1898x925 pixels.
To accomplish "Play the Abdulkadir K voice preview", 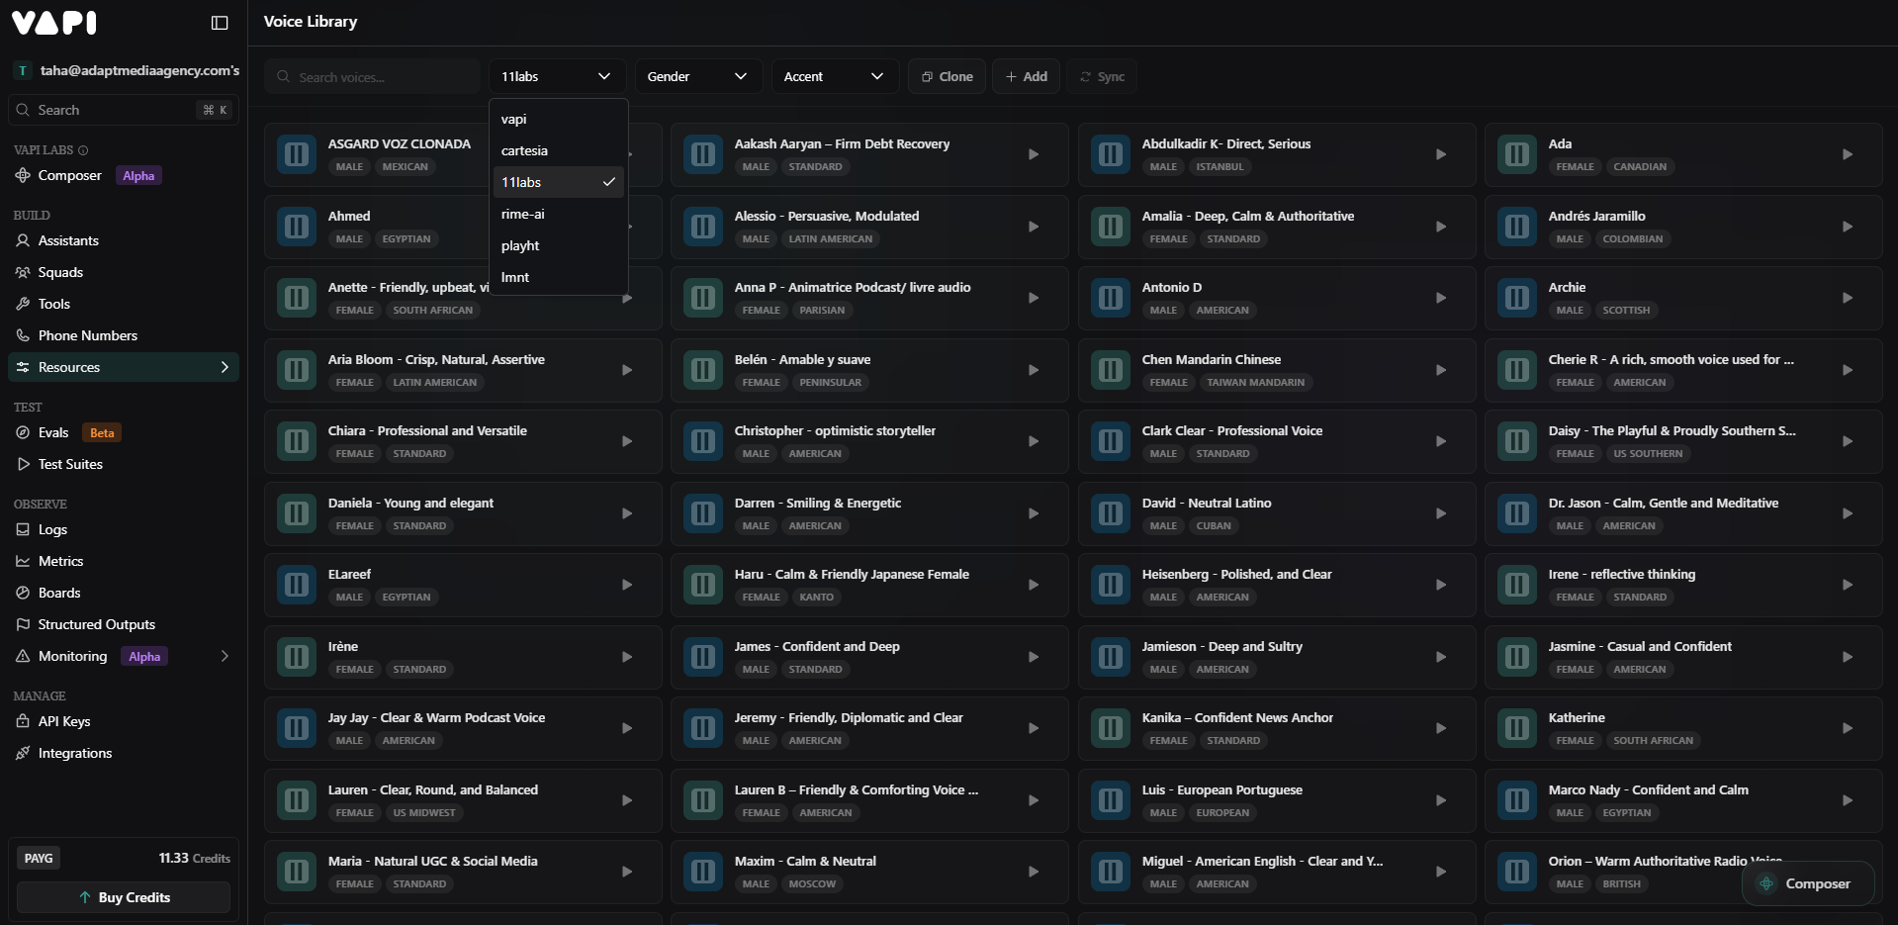I will [1441, 154].
